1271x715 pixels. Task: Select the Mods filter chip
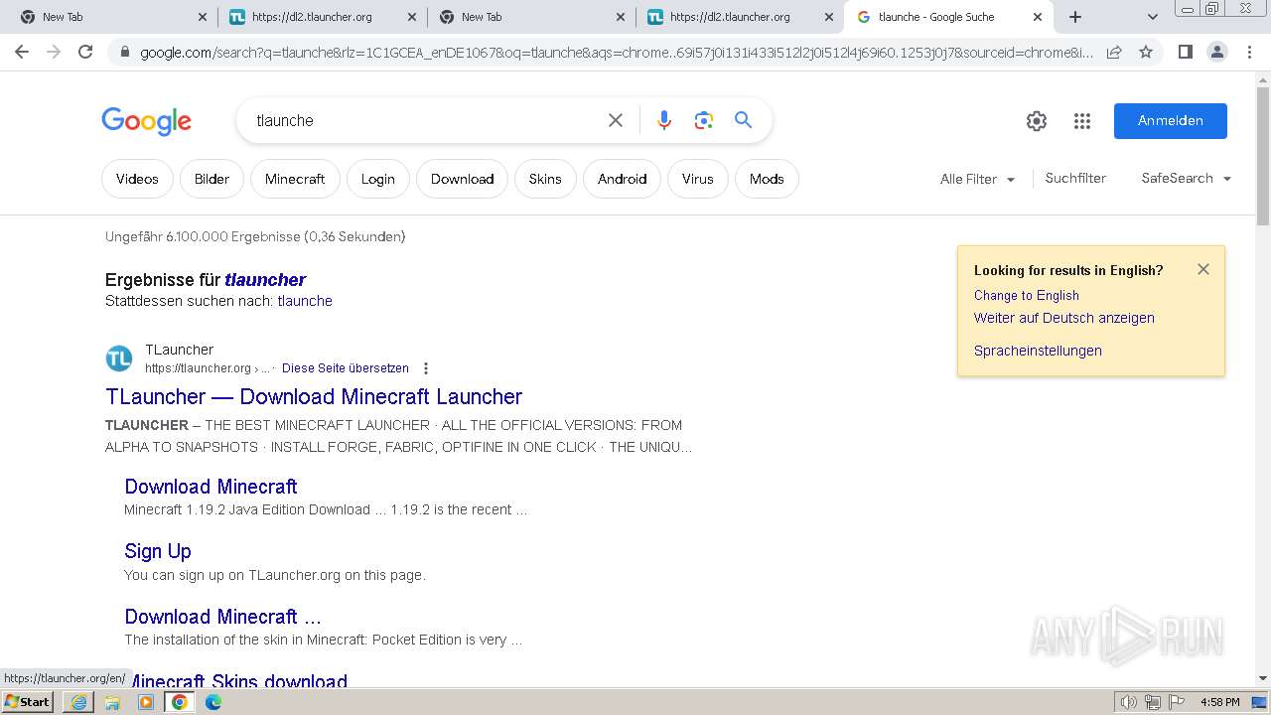point(767,179)
